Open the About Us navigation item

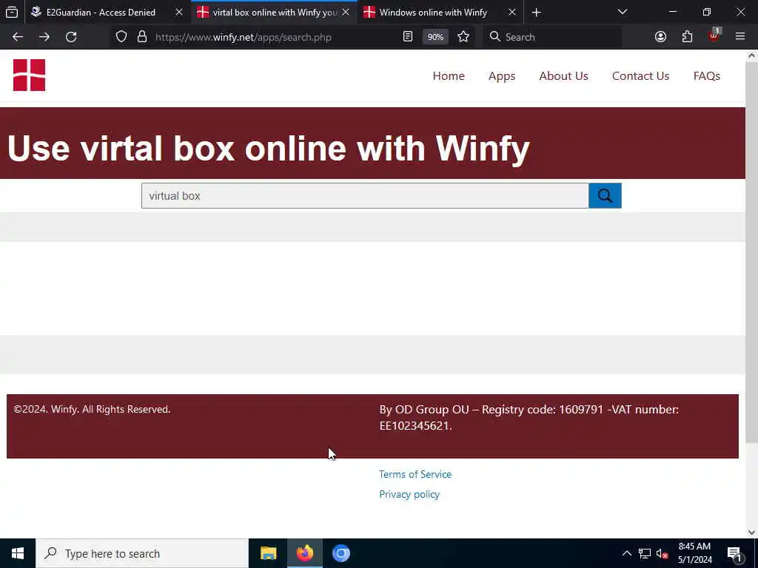[563, 76]
